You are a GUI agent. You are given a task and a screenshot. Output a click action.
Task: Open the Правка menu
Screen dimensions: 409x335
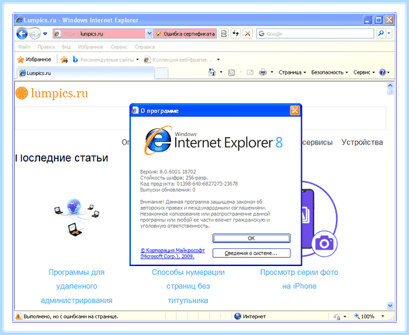46,47
